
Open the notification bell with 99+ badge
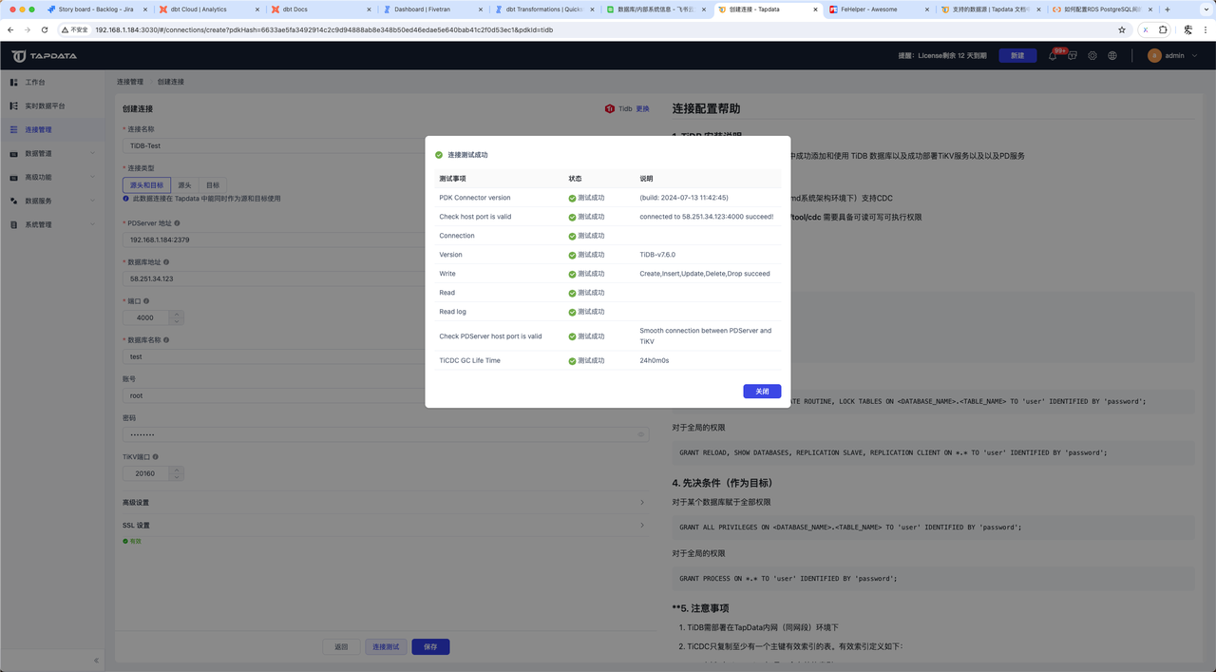1053,55
